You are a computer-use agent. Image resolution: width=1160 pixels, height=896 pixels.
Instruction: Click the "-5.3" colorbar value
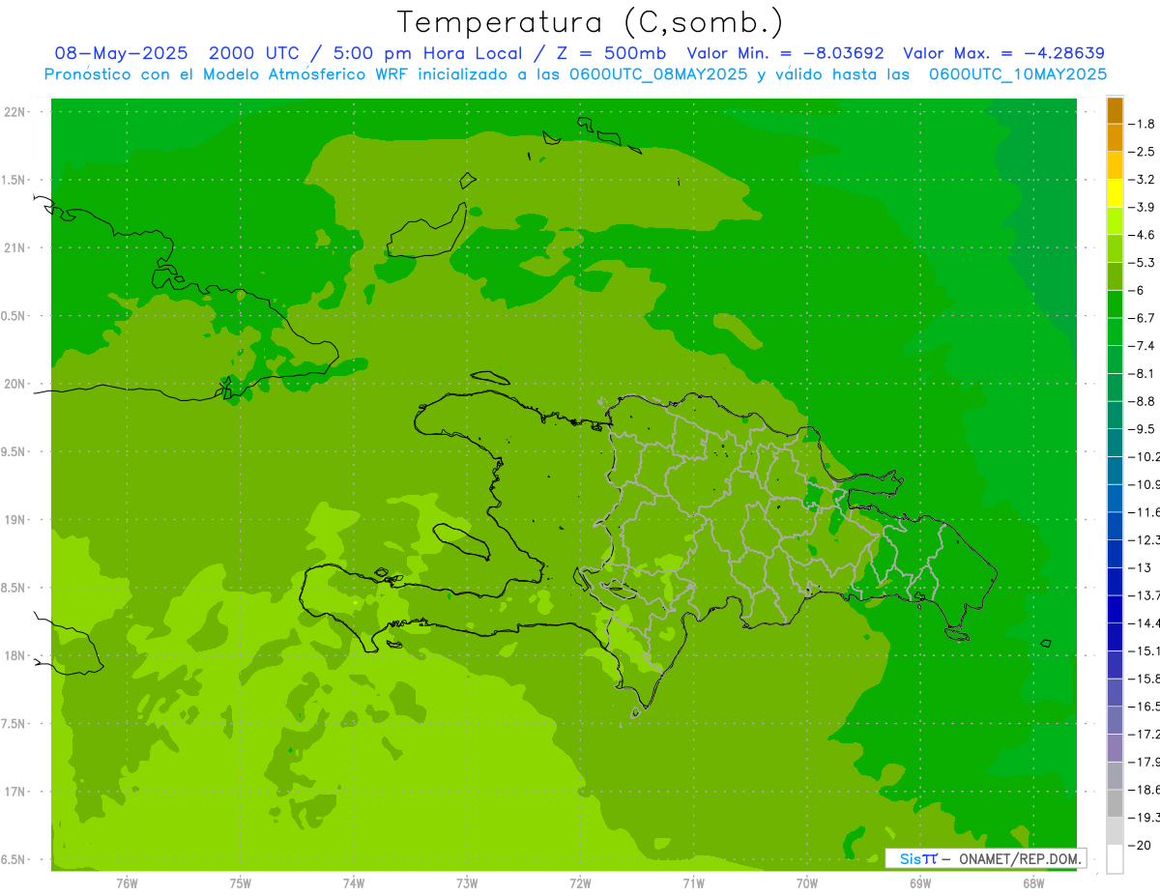pyautogui.click(x=1144, y=263)
